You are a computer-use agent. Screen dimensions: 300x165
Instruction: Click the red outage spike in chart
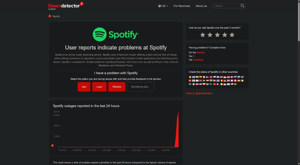(x=177, y=134)
